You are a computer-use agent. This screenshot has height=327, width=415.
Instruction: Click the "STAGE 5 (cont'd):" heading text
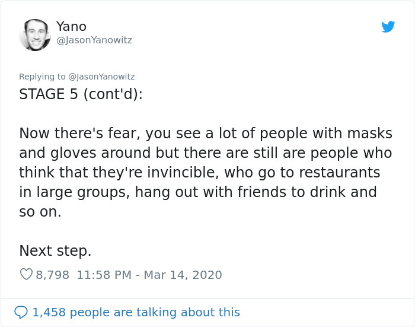point(81,94)
